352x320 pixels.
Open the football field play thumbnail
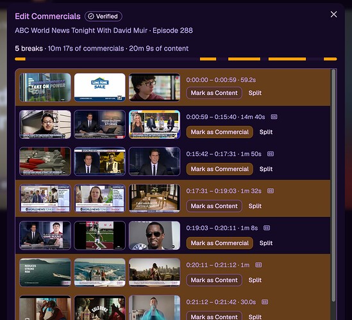(99, 236)
